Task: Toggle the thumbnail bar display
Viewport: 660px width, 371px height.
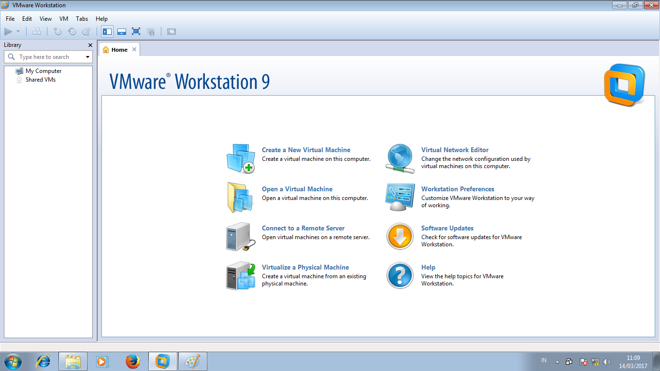Action: (x=121, y=31)
